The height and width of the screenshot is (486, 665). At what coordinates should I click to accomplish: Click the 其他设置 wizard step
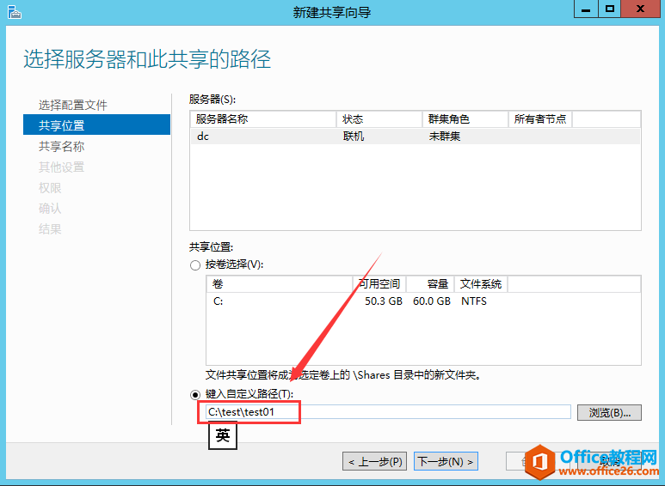(61, 167)
